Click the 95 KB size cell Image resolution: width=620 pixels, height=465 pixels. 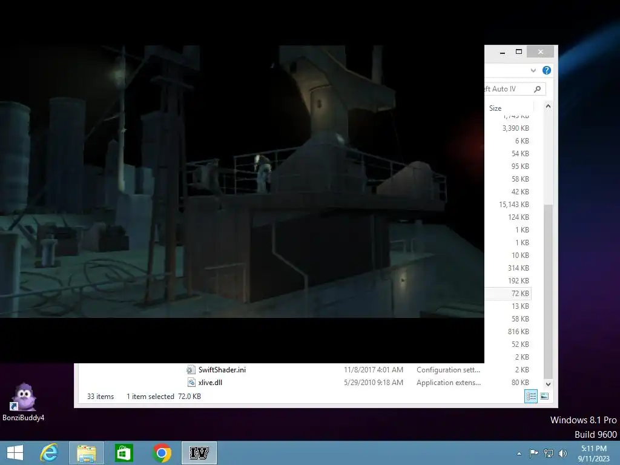[520, 167]
